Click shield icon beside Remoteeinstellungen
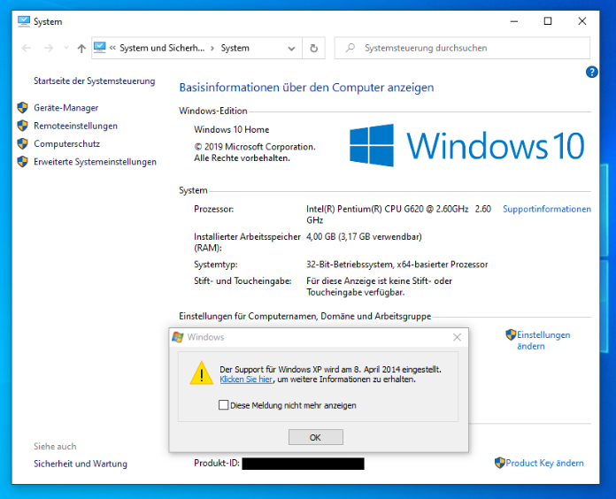Screen dimensions: 616x499 23,126
